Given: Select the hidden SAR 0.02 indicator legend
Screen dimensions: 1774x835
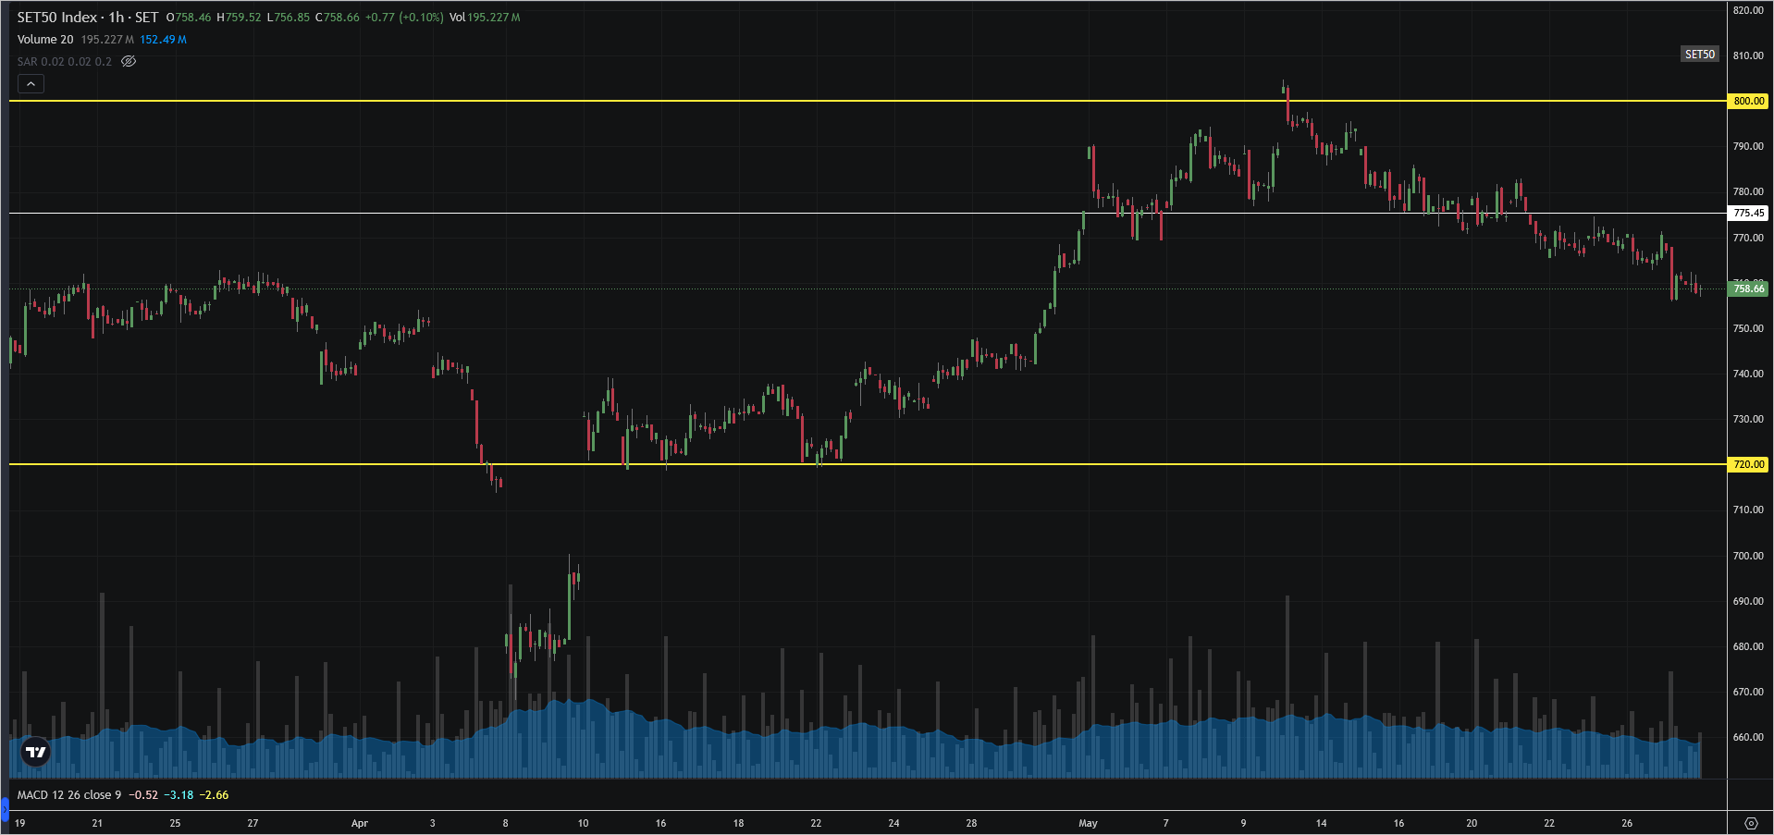Looking at the screenshot, I should 64,62.
